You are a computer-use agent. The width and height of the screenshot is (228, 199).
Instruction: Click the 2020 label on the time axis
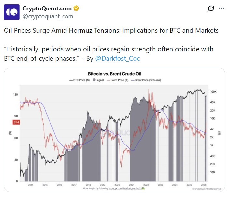tap(117, 184)
